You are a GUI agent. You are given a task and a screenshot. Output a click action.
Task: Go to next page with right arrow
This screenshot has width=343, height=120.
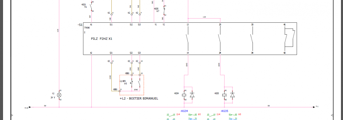[x=332, y=115]
